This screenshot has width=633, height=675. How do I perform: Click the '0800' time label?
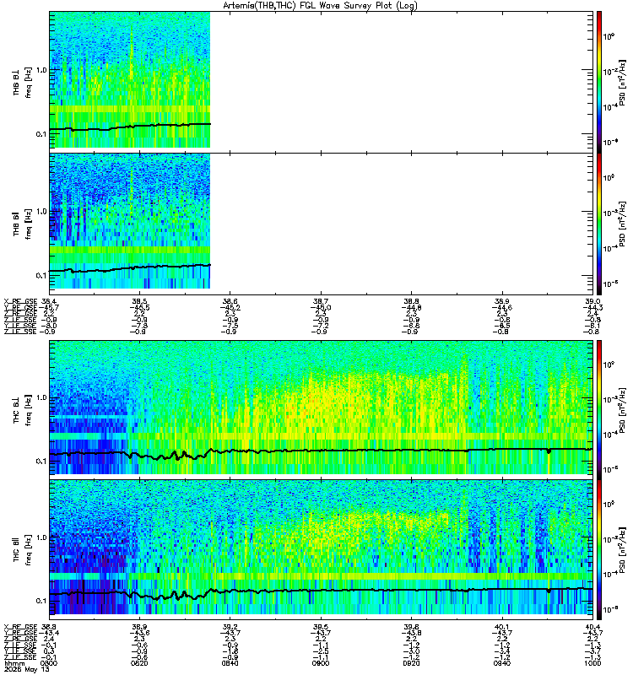(49, 663)
